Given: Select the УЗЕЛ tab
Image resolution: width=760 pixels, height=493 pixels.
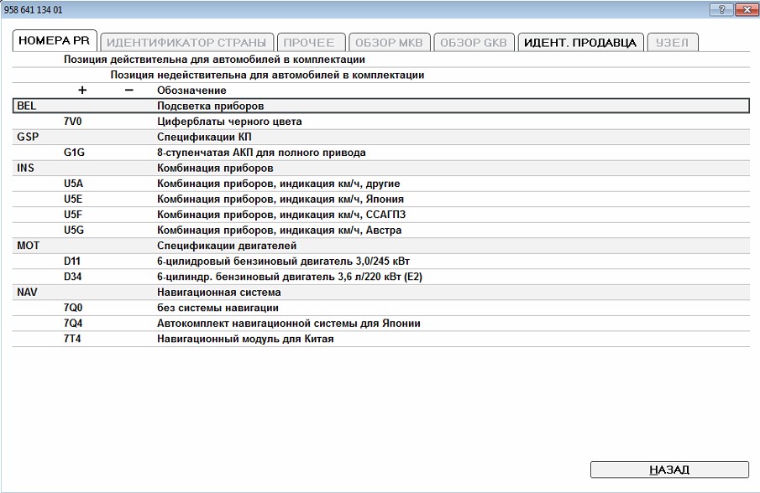Looking at the screenshot, I should (x=672, y=43).
